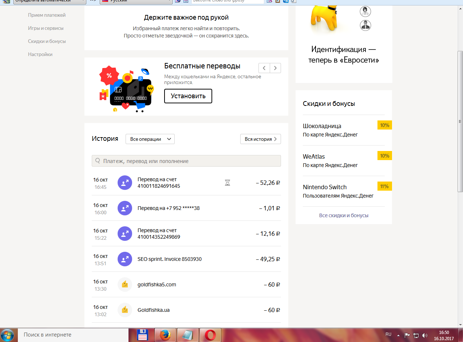Click the 10% badge next to WeAtlas

385,156
